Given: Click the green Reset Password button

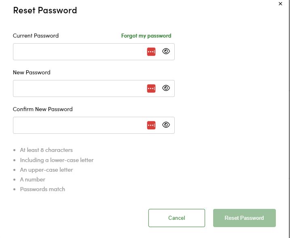Looking at the screenshot, I should click(x=244, y=218).
